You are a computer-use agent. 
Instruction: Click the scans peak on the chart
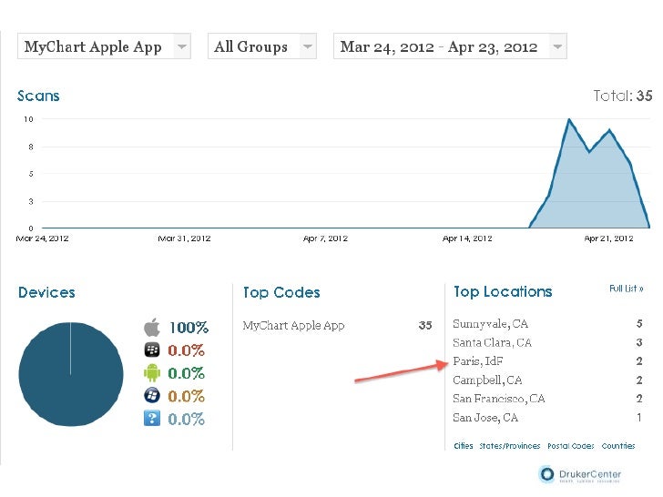pos(569,120)
